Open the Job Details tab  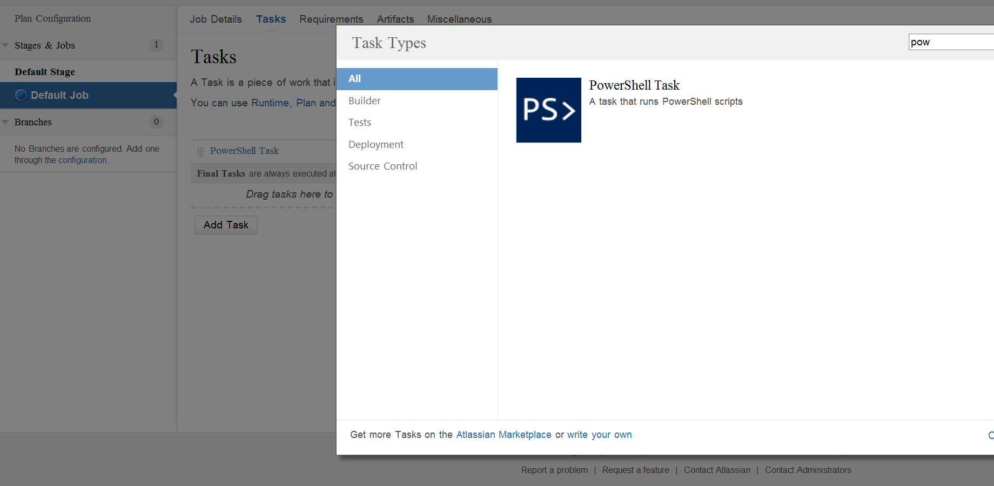[x=216, y=19]
